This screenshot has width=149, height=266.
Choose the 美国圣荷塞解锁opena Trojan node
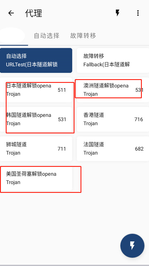[36, 178]
